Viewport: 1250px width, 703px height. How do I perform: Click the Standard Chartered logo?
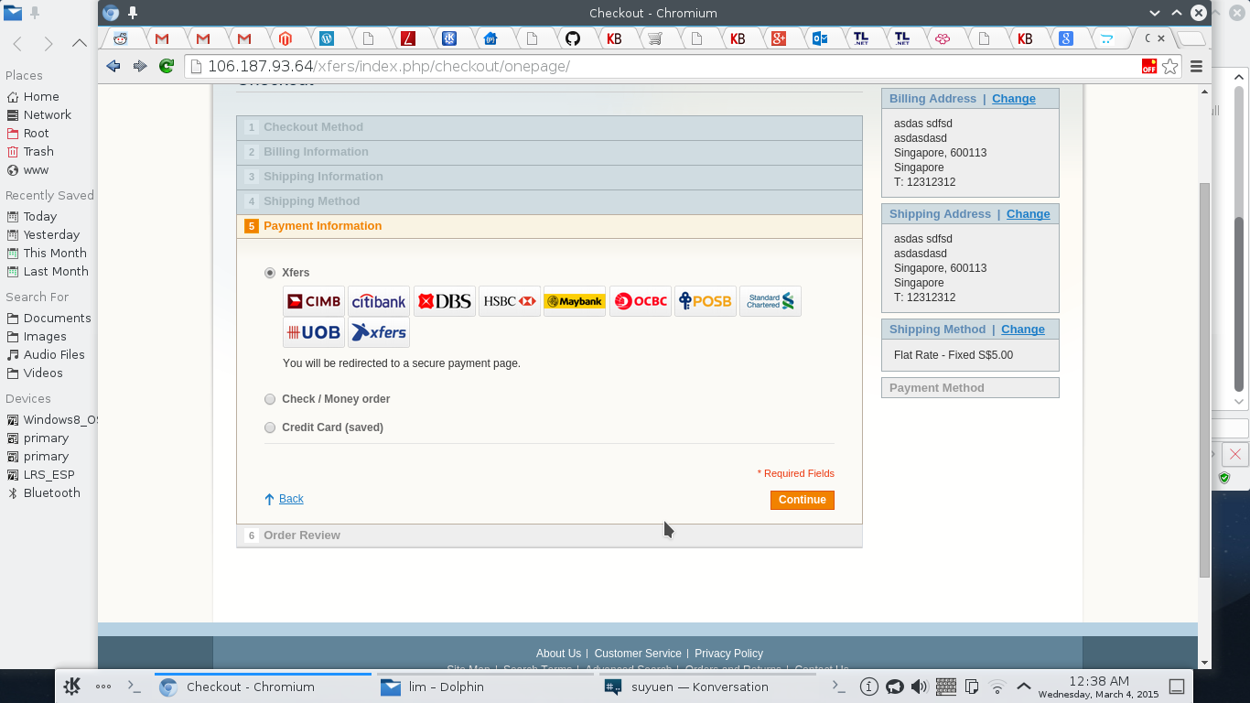coord(770,301)
